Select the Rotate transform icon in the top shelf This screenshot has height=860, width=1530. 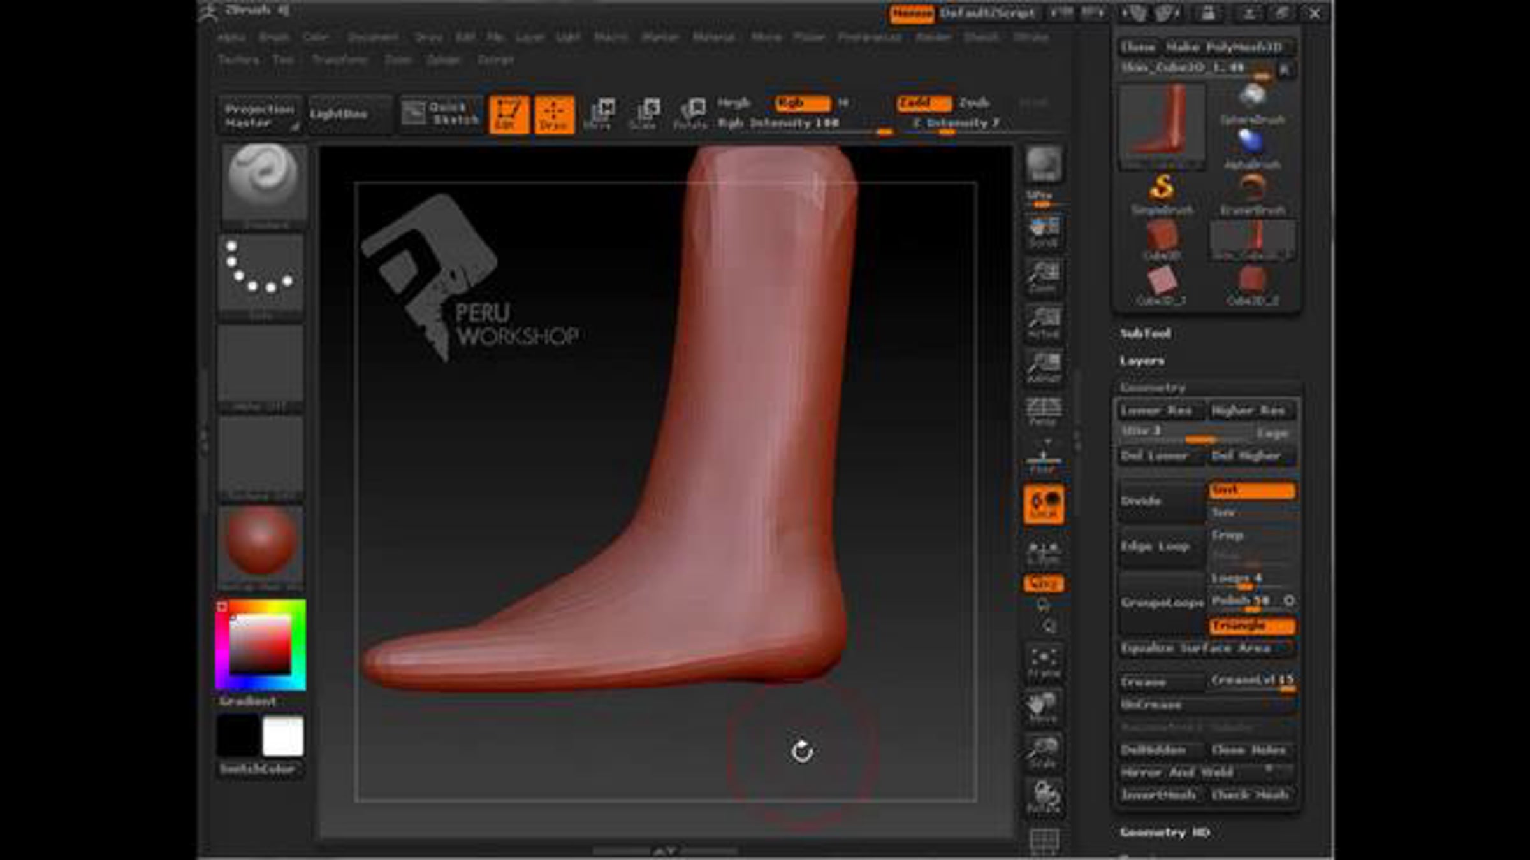(x=690, y=115)
